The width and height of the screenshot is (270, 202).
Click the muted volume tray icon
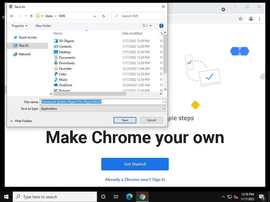coord(236,197)
